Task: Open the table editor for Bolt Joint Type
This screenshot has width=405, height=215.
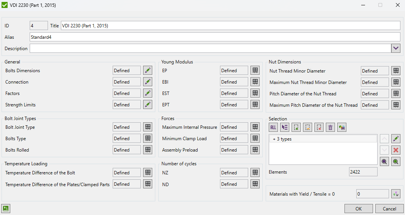Action: pyautogui.click(x=148, y=127)
